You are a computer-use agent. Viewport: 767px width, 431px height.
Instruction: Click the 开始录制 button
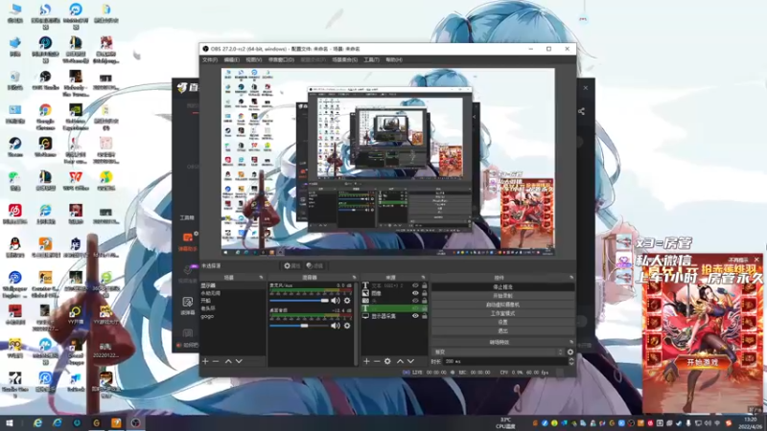(502, 296)
